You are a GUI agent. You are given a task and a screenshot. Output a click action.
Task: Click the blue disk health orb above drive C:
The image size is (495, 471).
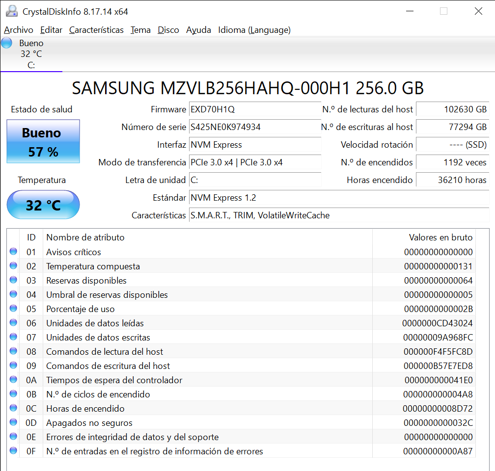click(x=6, y=43)
